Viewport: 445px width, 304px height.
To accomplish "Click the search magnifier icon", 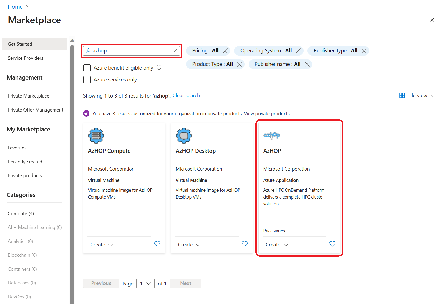I will pyautogui.click(x=88, y=50).
